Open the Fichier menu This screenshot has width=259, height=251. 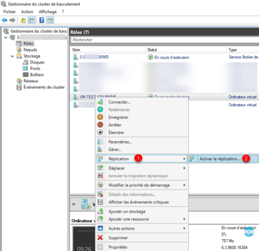(9, 12)
